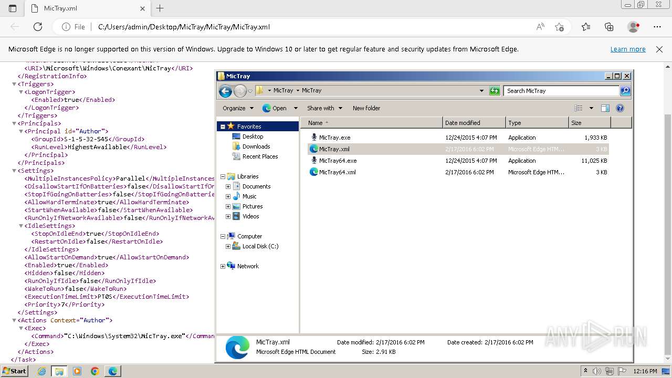Open Chrome from taskbar
Screen dimensions: 672x378
click(95, 371)
